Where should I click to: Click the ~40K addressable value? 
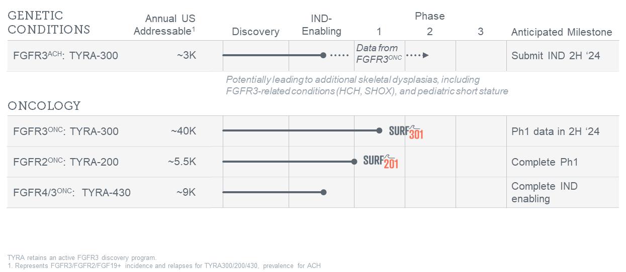pyautogui.click(x=183, y=131)
